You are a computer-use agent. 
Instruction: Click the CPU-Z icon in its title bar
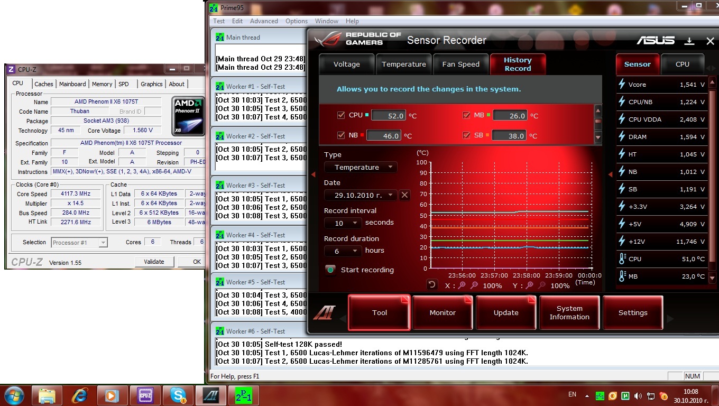point(11,69)
